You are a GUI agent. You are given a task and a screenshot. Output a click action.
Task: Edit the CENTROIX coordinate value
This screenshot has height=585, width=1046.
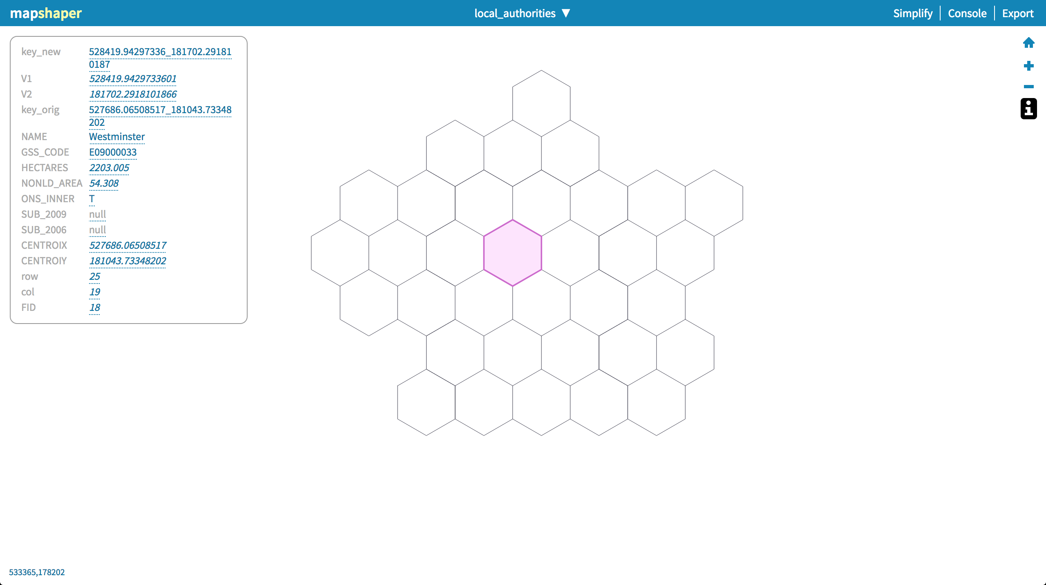coord(127,245)
